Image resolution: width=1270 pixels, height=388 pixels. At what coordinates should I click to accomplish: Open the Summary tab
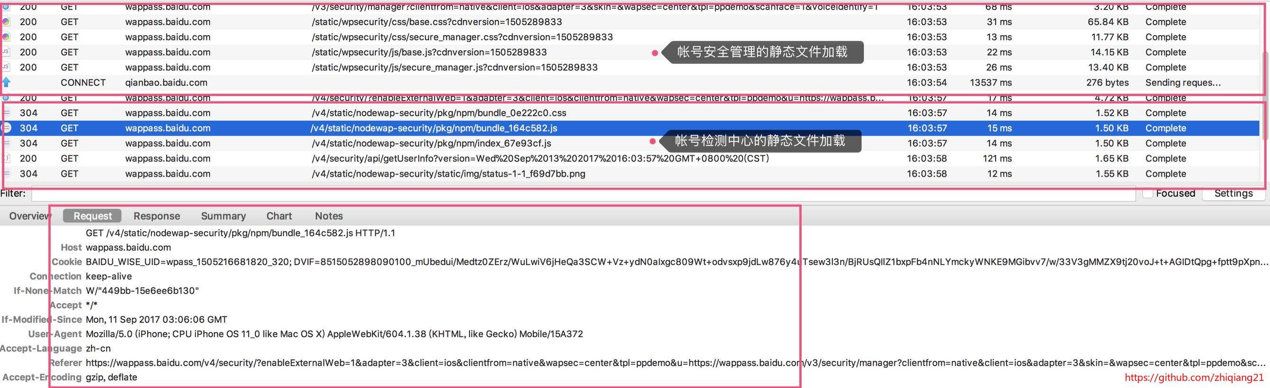[223, 216]
